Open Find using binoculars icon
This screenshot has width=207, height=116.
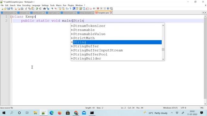(44, 9)
